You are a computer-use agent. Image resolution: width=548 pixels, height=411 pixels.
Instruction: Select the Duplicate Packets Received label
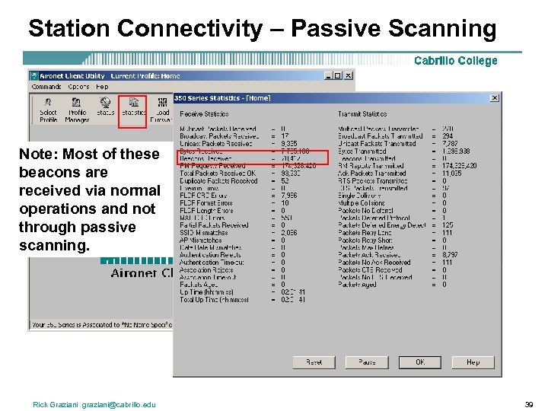(218, 180)
